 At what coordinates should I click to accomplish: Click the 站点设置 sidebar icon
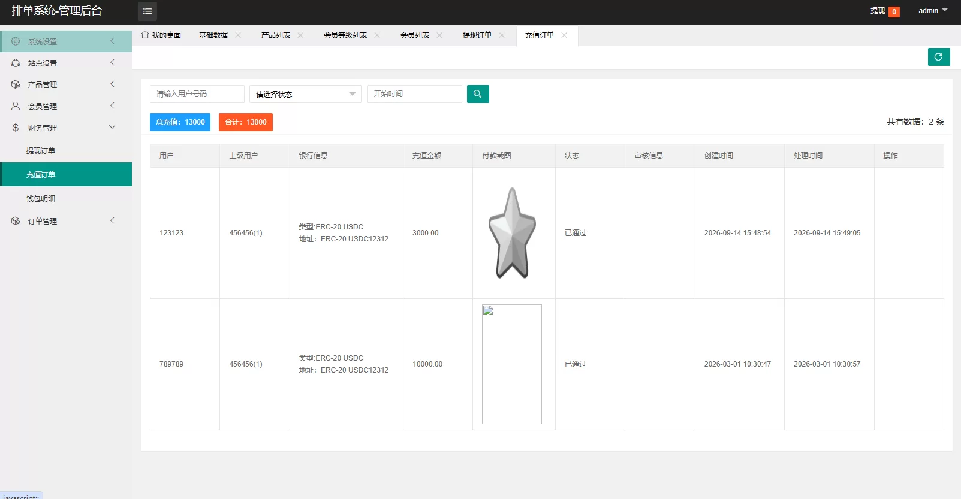tap(16, 63)
